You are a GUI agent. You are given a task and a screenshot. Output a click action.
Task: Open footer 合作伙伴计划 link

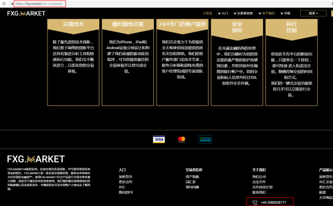(x=262, y=187)
